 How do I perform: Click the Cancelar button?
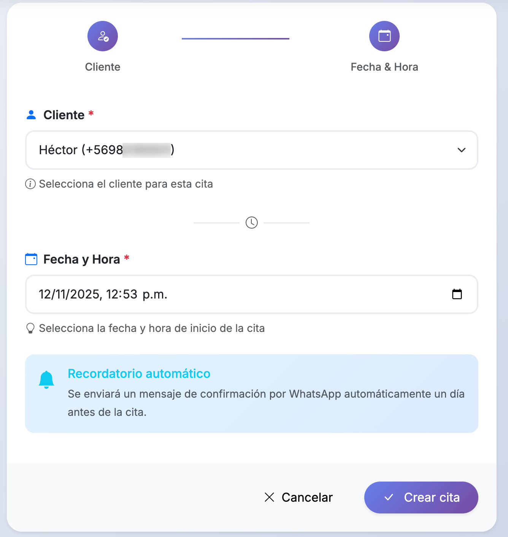pyautogui.click(x=299, y=498)
